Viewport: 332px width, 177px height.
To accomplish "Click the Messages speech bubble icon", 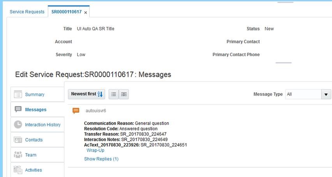I will coord(18,109).
